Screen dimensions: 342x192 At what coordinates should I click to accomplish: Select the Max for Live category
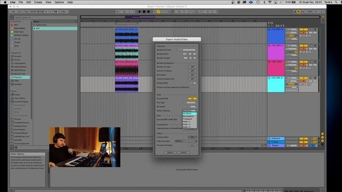coord(20,74)
